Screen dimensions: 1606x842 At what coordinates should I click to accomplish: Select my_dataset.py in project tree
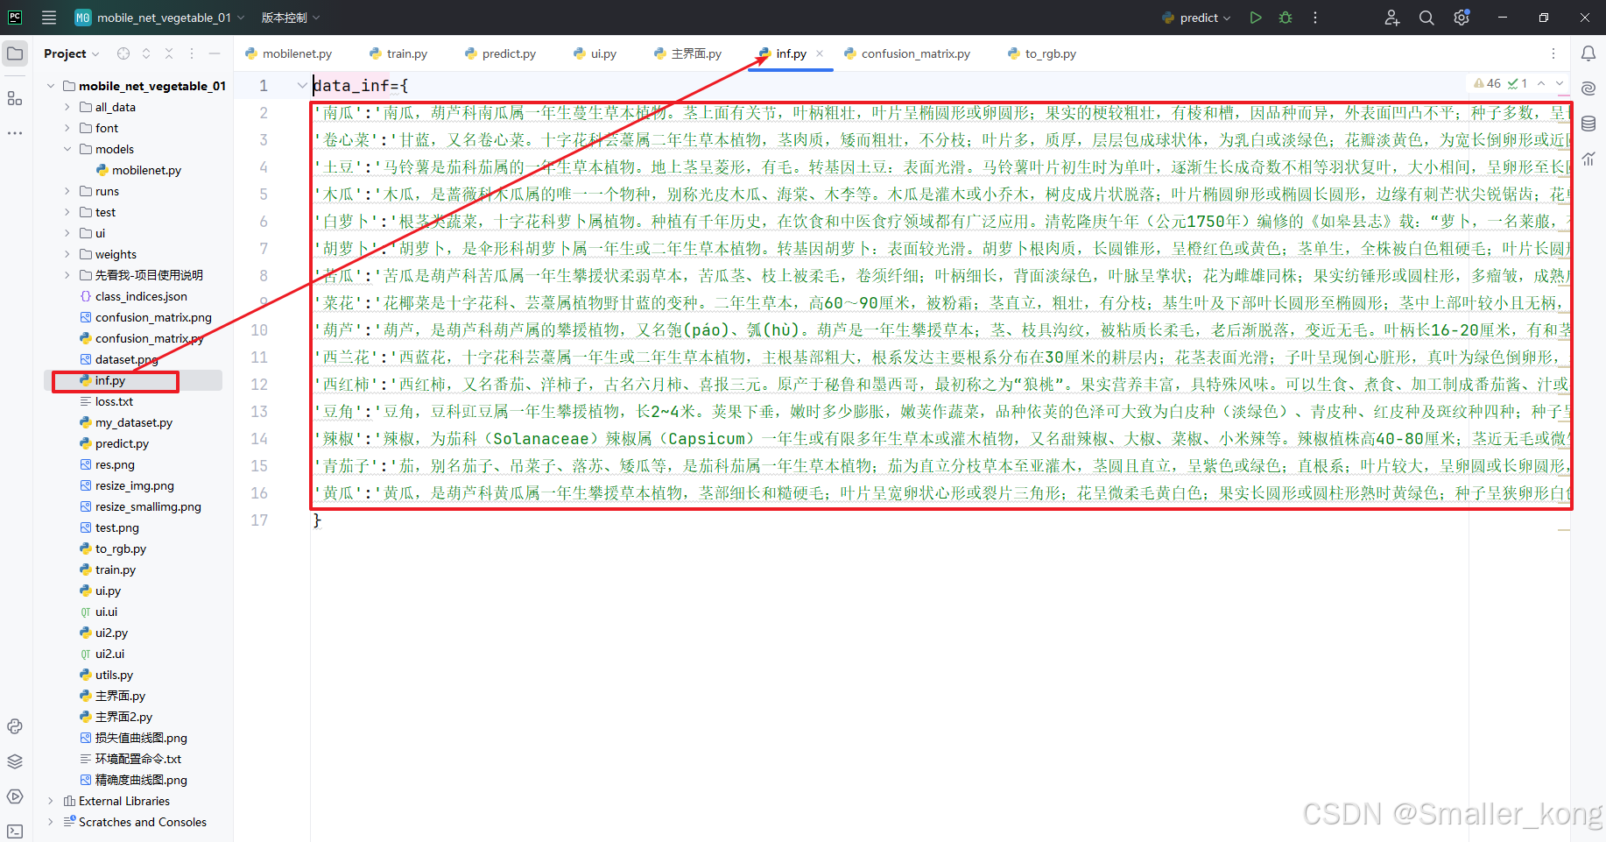(133, 422)
